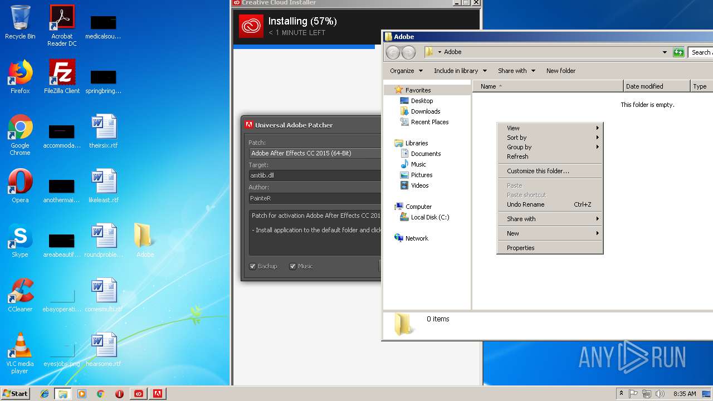
Task: Expand the Group by submenu
Action: click(x=550, y=147)
